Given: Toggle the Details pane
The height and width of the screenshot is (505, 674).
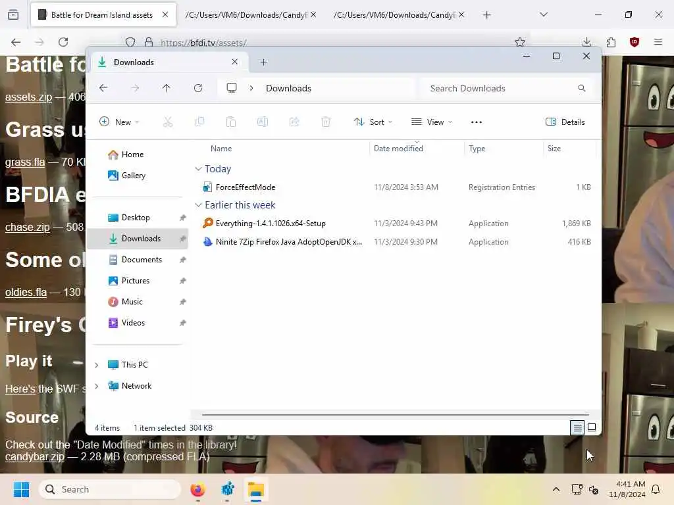Looking at the screenshot, I should 565,122.
